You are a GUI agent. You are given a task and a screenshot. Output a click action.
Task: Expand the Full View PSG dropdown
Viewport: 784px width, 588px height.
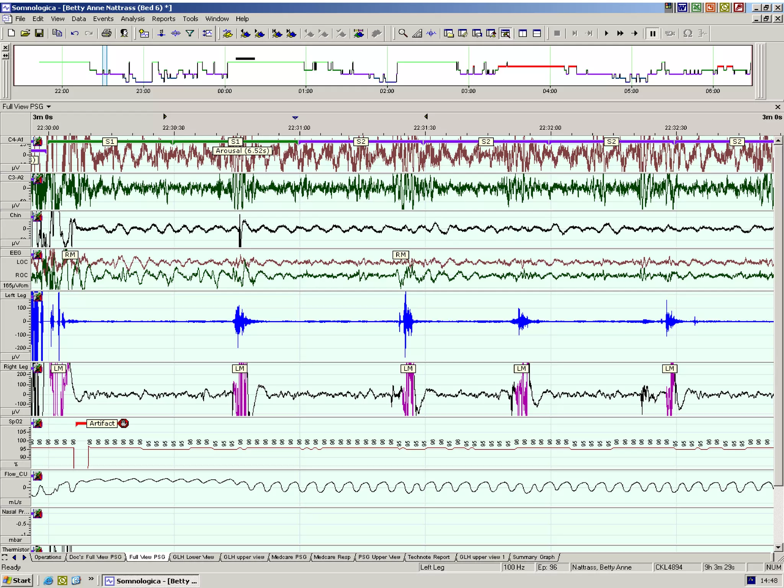(49, 107)
